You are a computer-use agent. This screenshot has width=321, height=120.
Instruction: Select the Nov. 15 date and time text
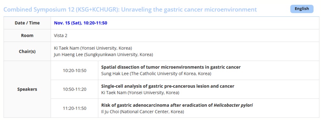[x=81, y=23]
